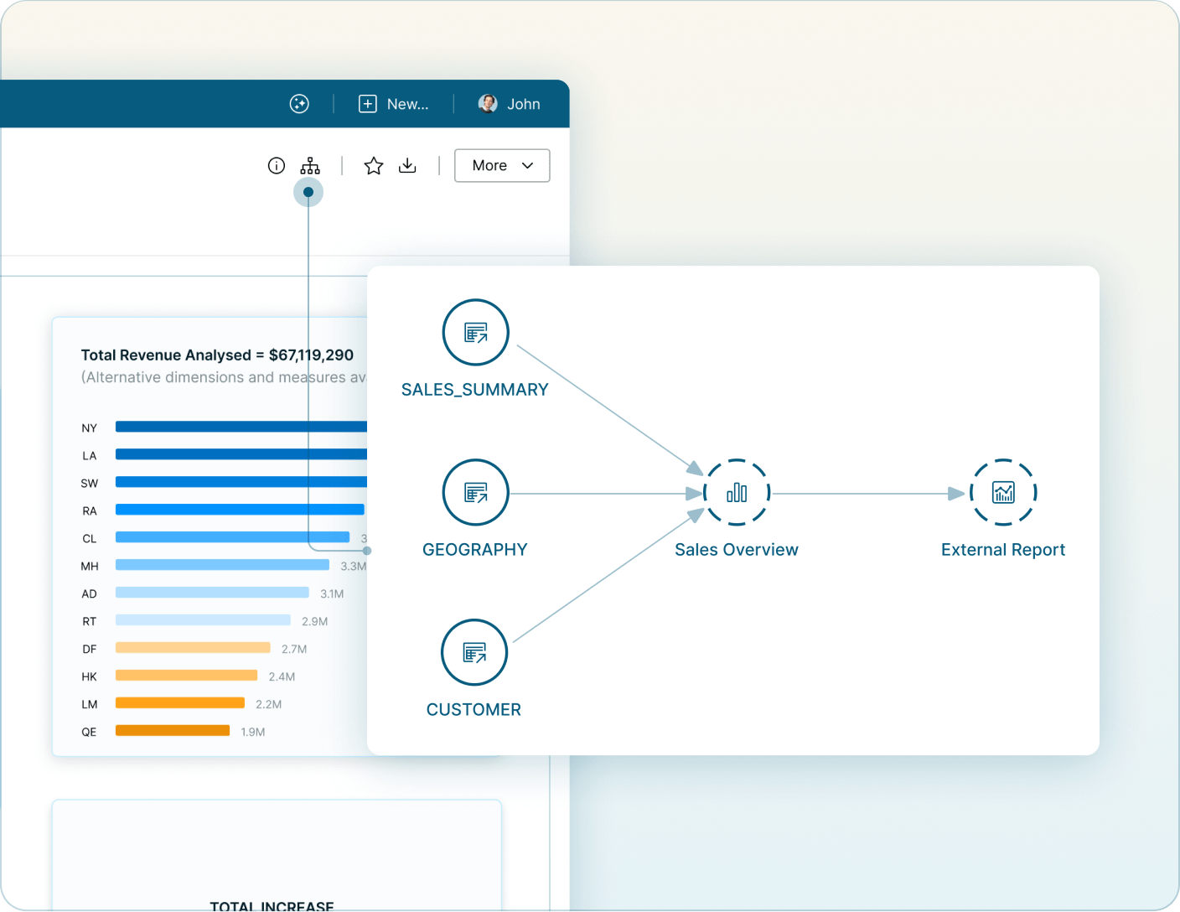The width and height of the screenshot is (1180, 912).
Task: Select the GEOGRAPHY dataset node
Action: (x=475, y=492)
